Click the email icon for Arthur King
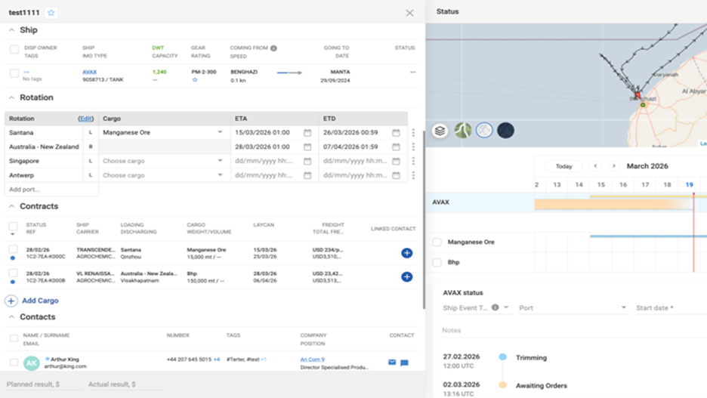The width and height of the screenshot is (707, 398). point(392,363)
